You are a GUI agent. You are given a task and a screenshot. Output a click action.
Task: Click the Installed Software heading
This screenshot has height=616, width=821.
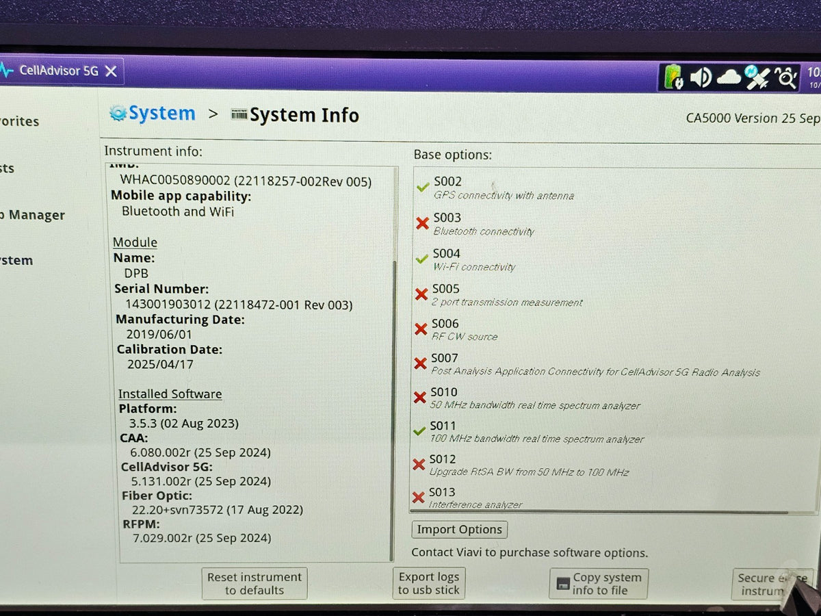click(170, 394)
